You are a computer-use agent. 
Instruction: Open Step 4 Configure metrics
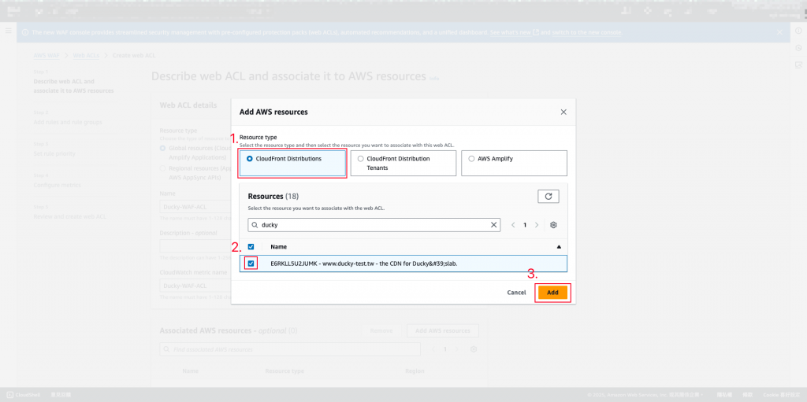tap(57, 185)
